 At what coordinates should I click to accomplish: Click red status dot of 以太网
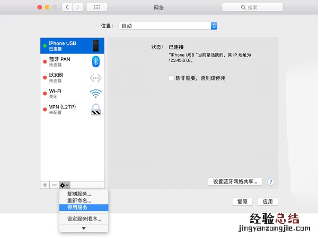click(45, 78)
